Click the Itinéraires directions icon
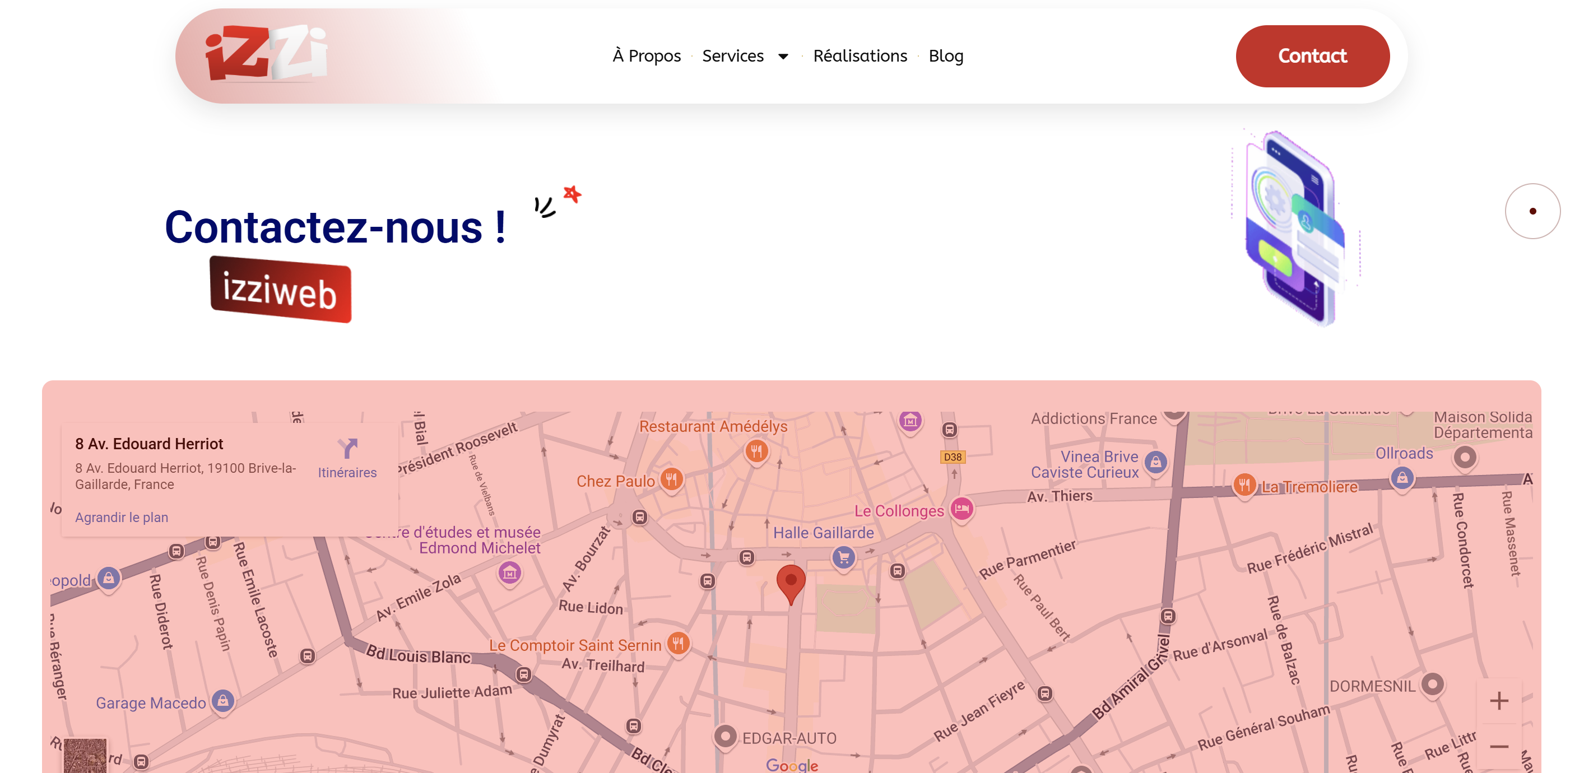Screen dimensions: 1584x773 tap(347, 449)
